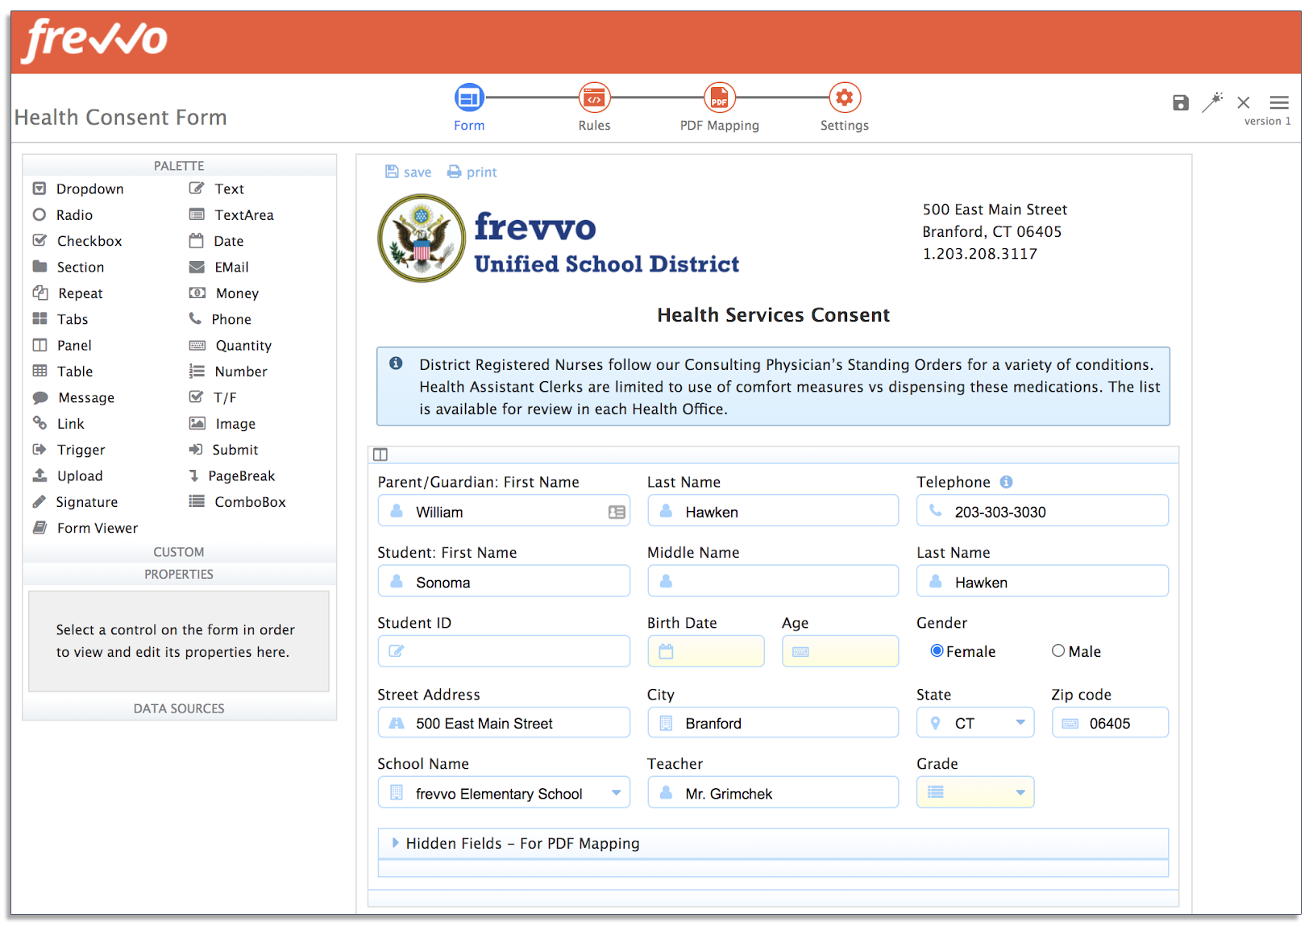Select the Dropdown palette control
Screen dimensions: 1313x926
tap(78, 189)
